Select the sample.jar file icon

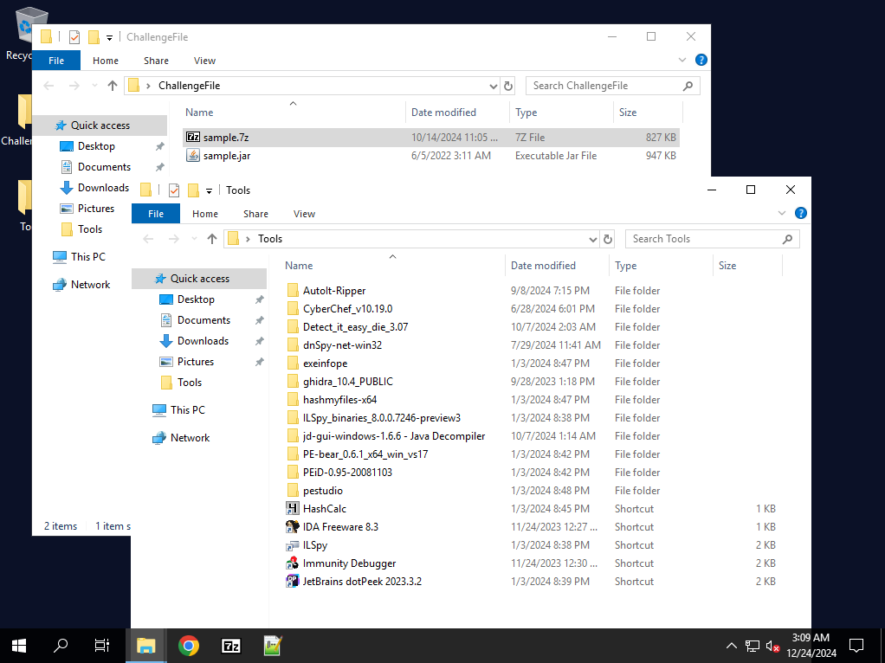coord(193,156)
